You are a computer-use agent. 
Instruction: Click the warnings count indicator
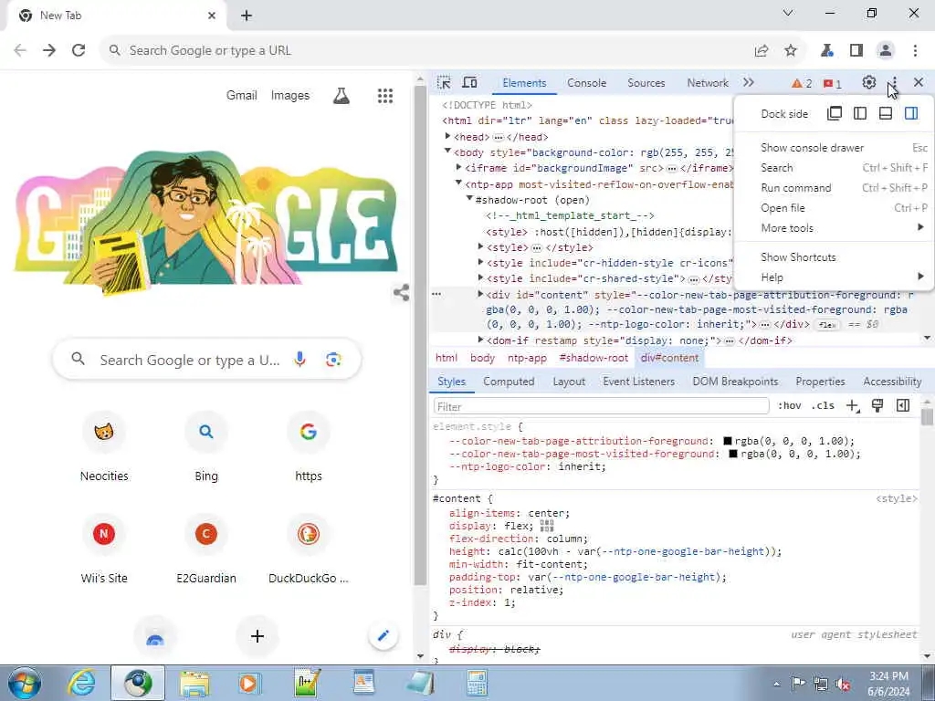pyautogui.click(x=802, y=83)
